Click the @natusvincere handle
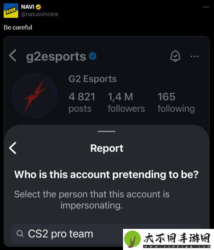Viewport: 214px width, 250px height. click(40, 14)
